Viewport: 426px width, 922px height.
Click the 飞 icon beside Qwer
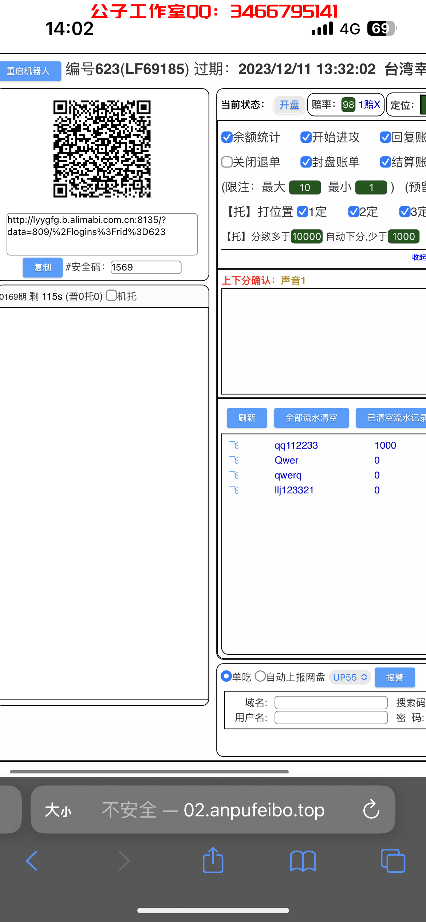pyautogui.click(x=234, y=460)
